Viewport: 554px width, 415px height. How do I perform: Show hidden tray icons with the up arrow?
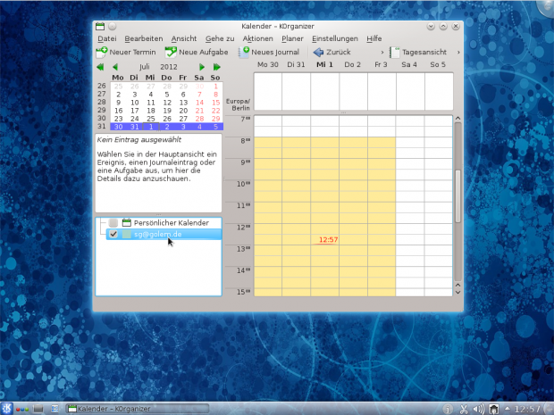[x=507, y=409]
